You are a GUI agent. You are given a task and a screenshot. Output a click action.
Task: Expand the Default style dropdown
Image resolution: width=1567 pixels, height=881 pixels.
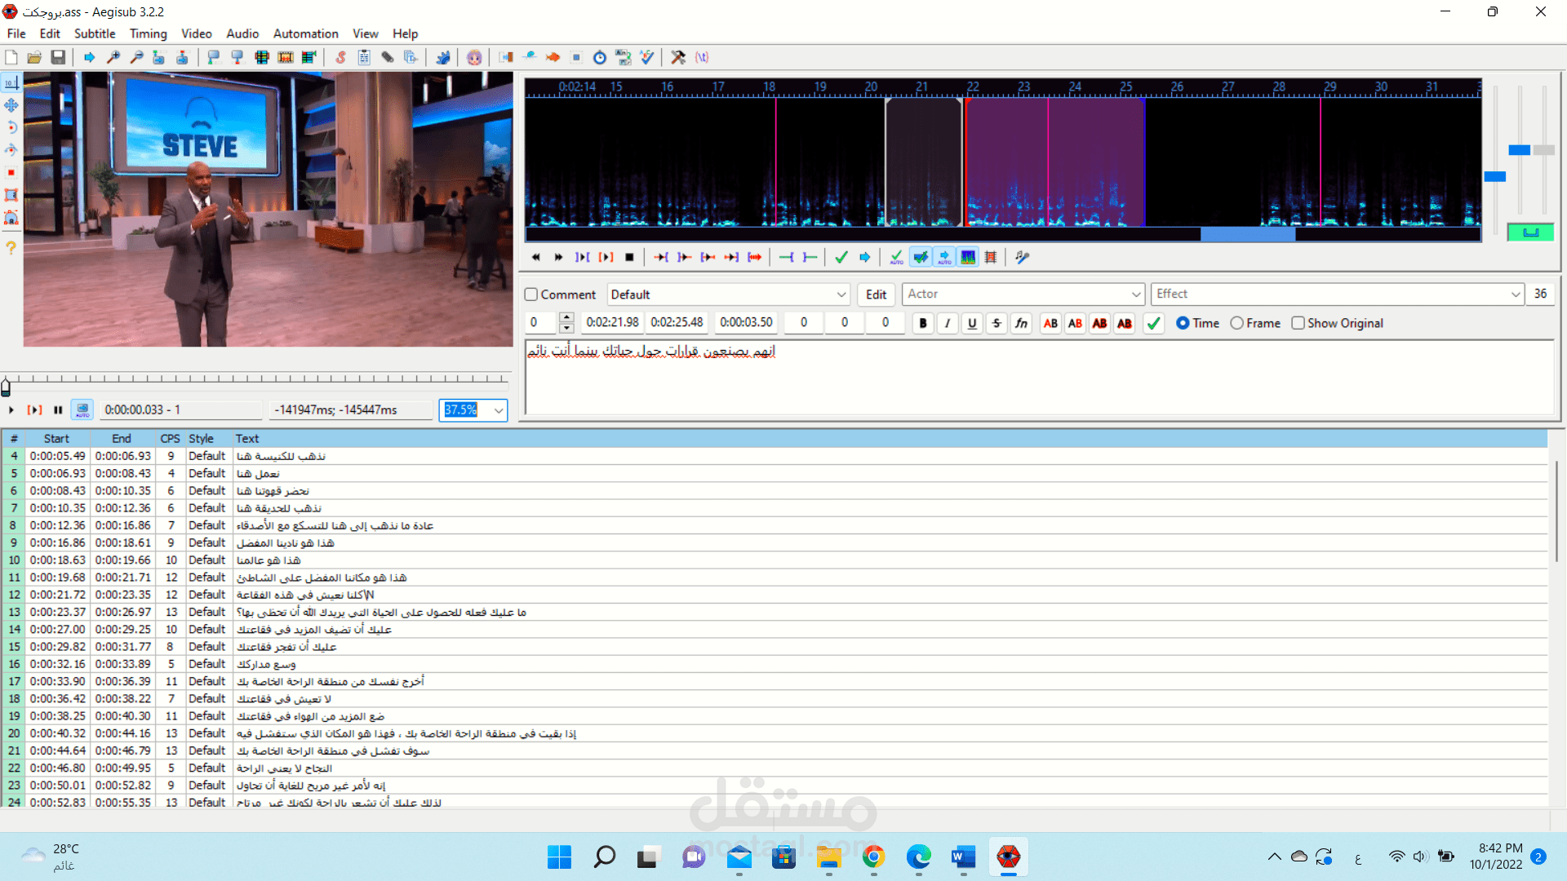(x=841, y=294)
